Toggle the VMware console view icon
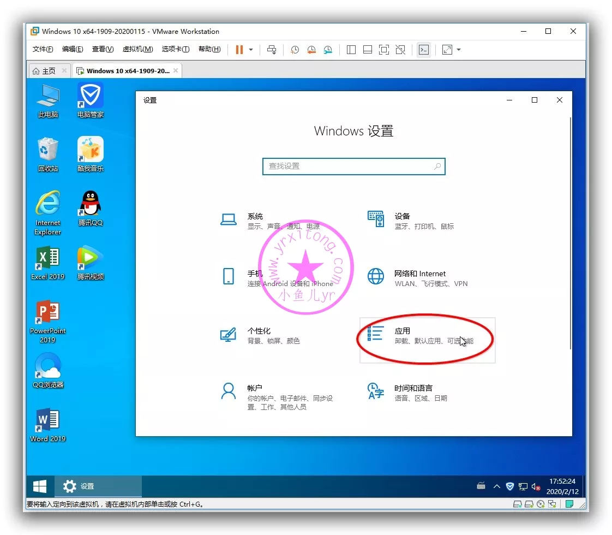 [x=423, y=50]
